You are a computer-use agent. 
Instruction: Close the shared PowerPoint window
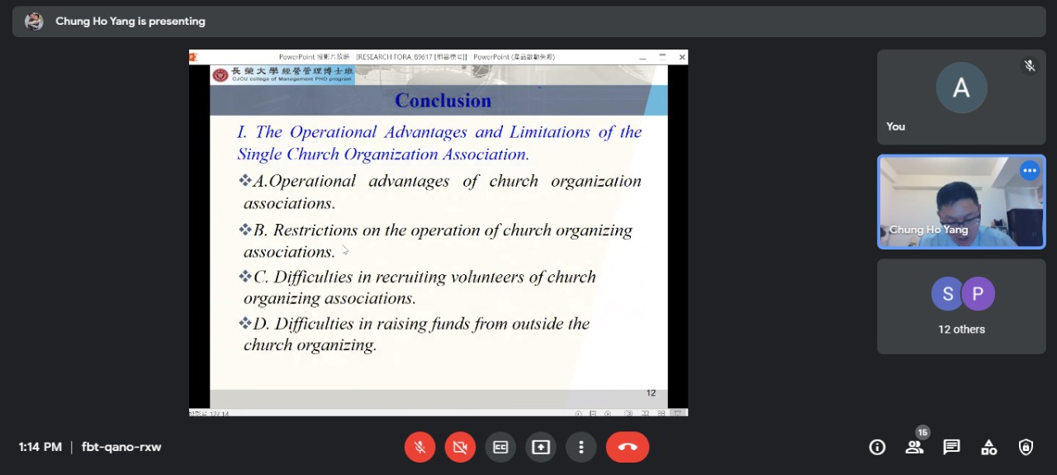click(x=682, y=57)
